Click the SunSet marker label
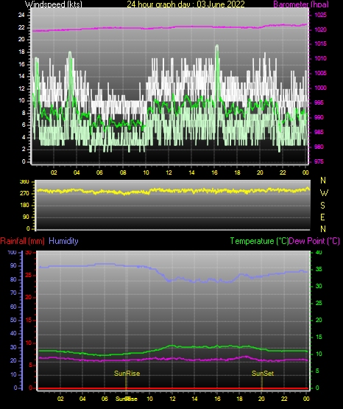Viewport: 343px width, 409px height. 263,374
